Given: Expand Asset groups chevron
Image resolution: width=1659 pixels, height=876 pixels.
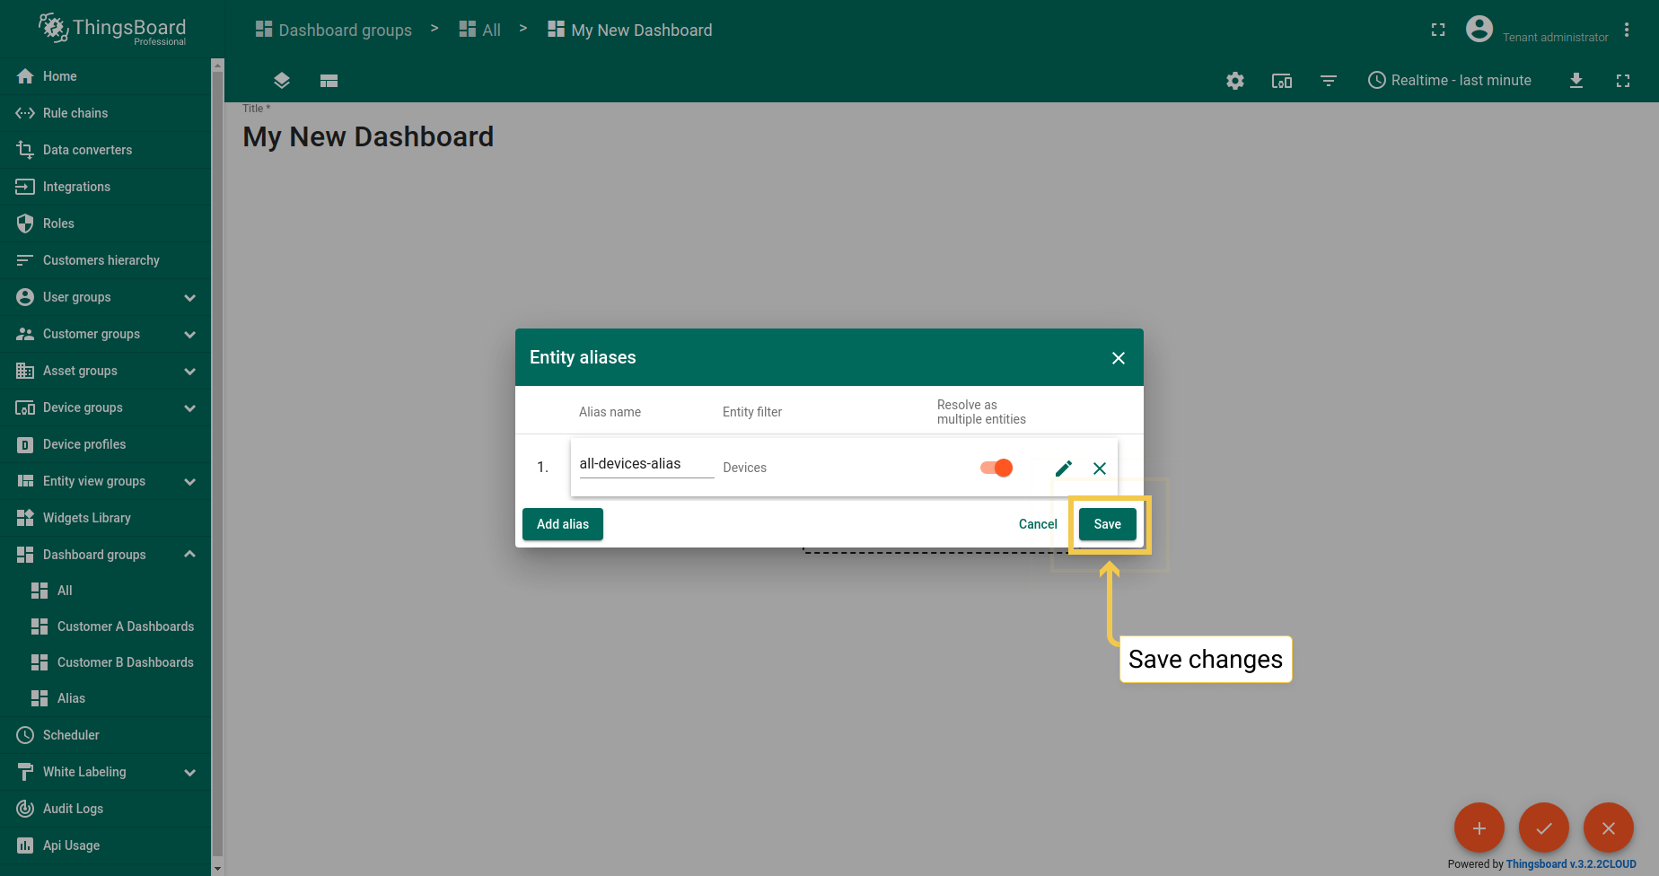Looking at the screenshot, I should (189, 371).
